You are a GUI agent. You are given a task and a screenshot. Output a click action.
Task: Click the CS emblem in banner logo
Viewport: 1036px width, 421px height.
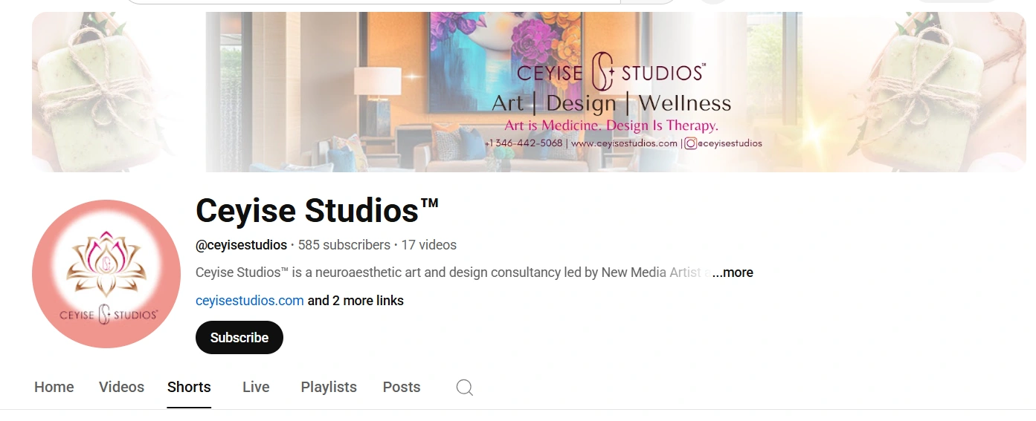tap(602, 73)
